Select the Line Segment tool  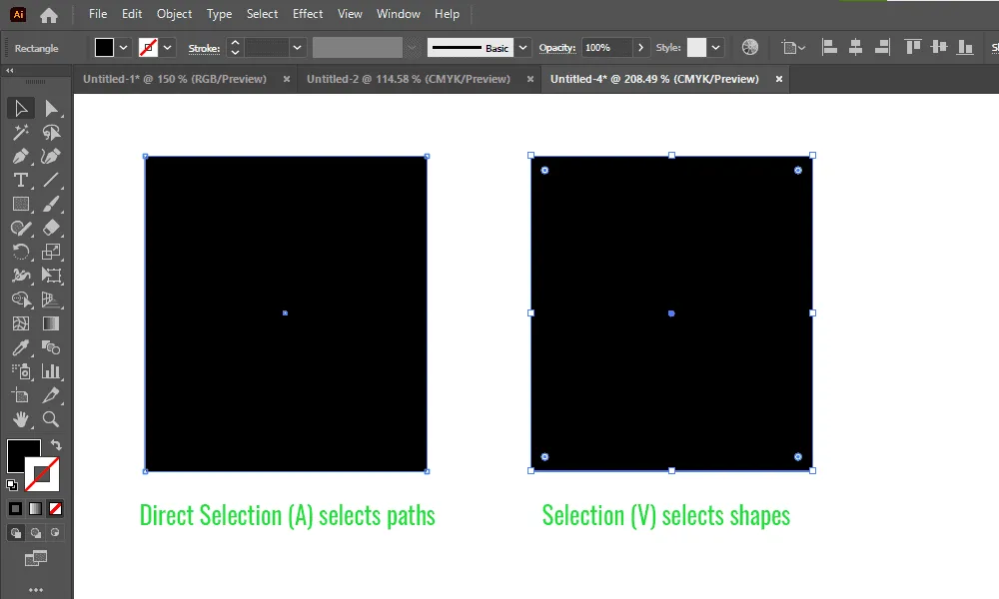(x=51, y=180)
